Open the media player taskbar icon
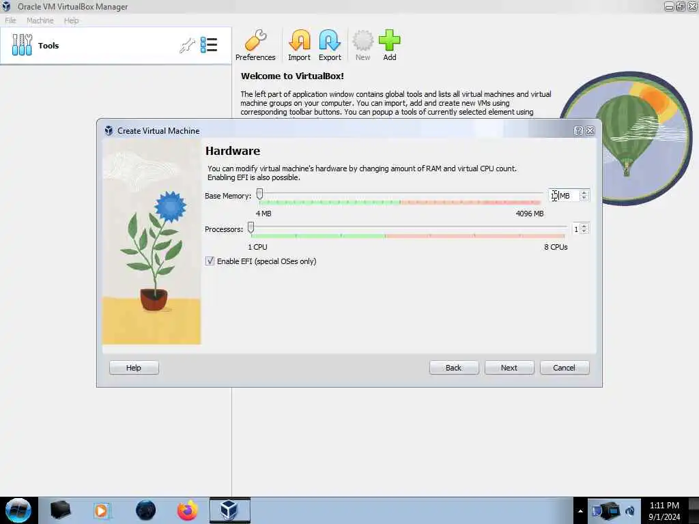This screenshot has width=699, height=524. coord(101,510)
